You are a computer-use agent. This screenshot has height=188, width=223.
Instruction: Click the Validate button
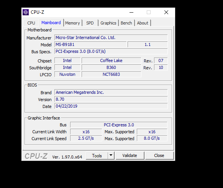tap(130, 155)
